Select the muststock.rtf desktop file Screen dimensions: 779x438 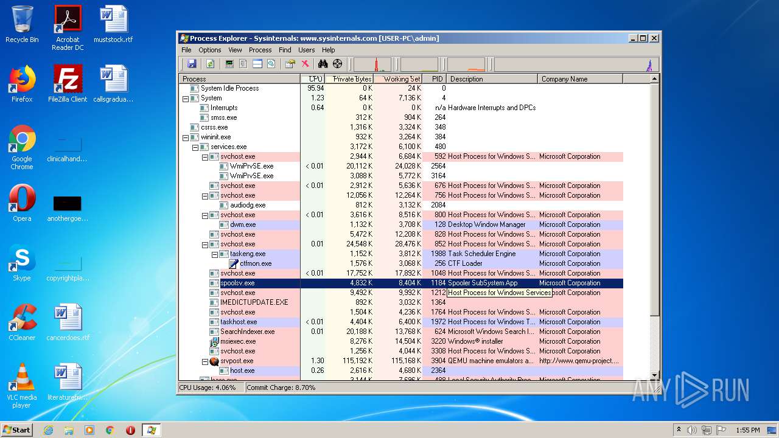(x=113, y=24)
